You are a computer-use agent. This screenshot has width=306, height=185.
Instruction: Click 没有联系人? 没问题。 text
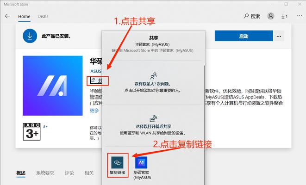pos(153,84)
